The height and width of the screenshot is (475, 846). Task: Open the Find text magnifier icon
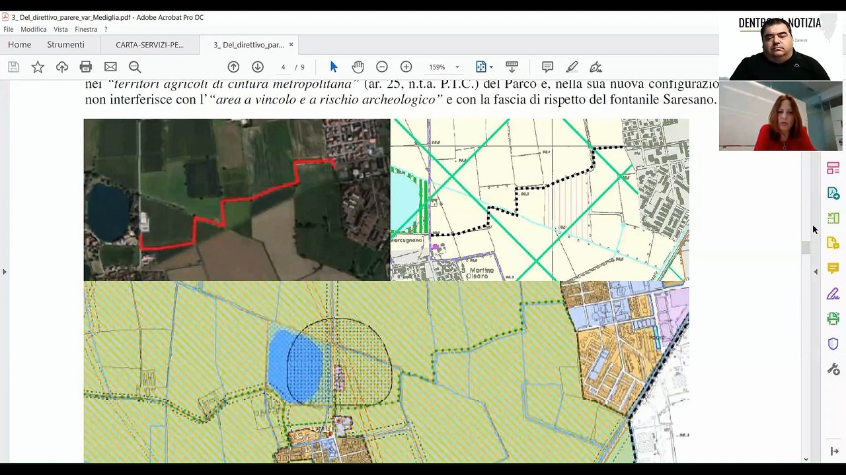(135, 67)
